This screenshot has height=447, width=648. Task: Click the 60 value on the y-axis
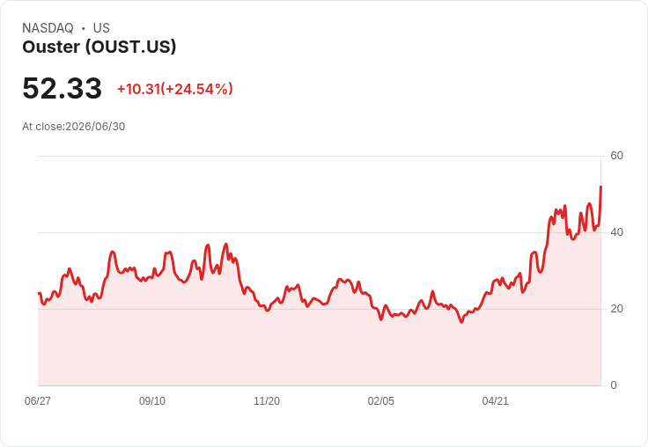point(616,156)
